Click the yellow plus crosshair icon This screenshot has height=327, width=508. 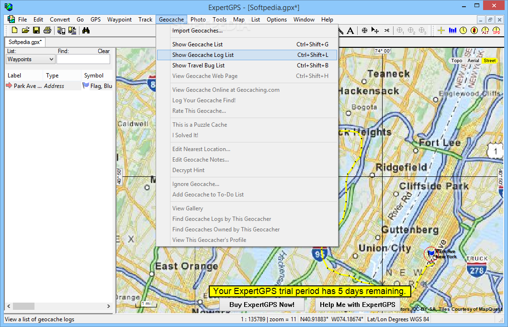pyautogui.click(x=441, y=31)
